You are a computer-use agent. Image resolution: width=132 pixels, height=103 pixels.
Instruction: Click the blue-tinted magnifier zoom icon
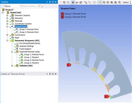(x=112, y=3)
